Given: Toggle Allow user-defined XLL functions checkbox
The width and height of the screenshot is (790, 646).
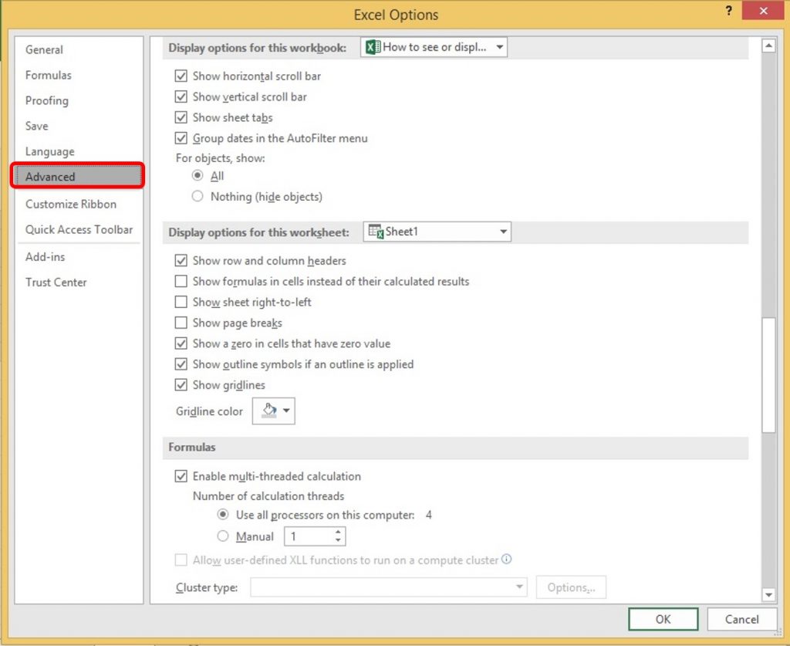Looking at the screenshot, I should 181,560.
